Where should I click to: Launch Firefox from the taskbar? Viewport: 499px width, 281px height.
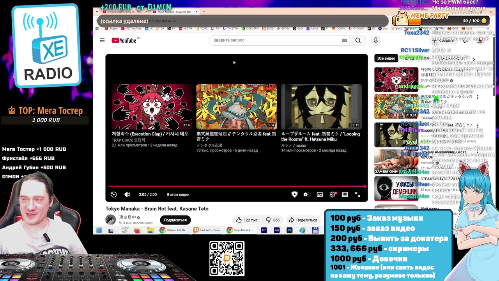[137, 230]
